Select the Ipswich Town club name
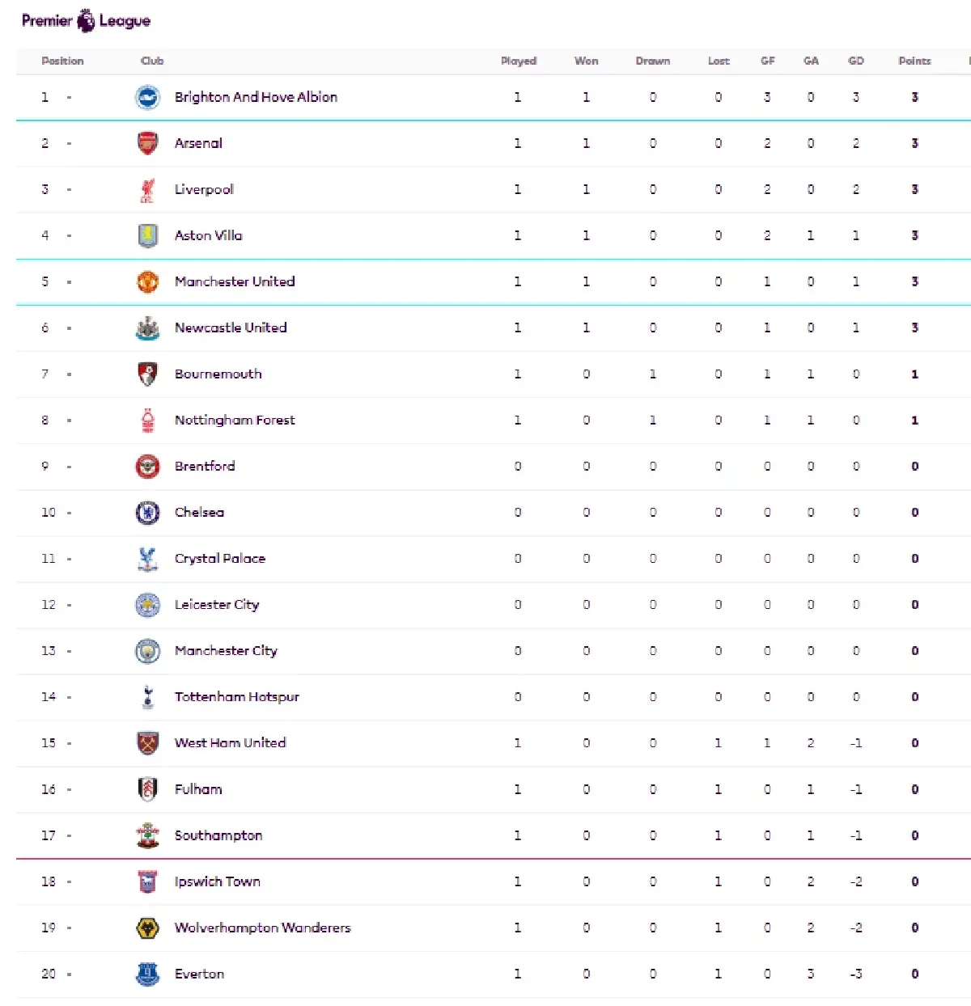This screenshot has width=971, height=1006. coord(217,881)
